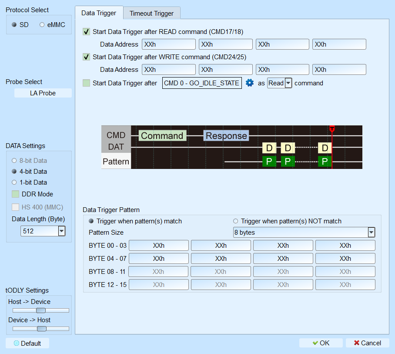Screen dimensions: 395x354
Task: Confirm with the OK button
Action: pyautogui.click(x=321, y=343)
